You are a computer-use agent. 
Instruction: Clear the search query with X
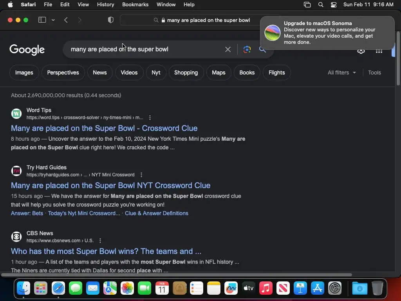(228, 49)
